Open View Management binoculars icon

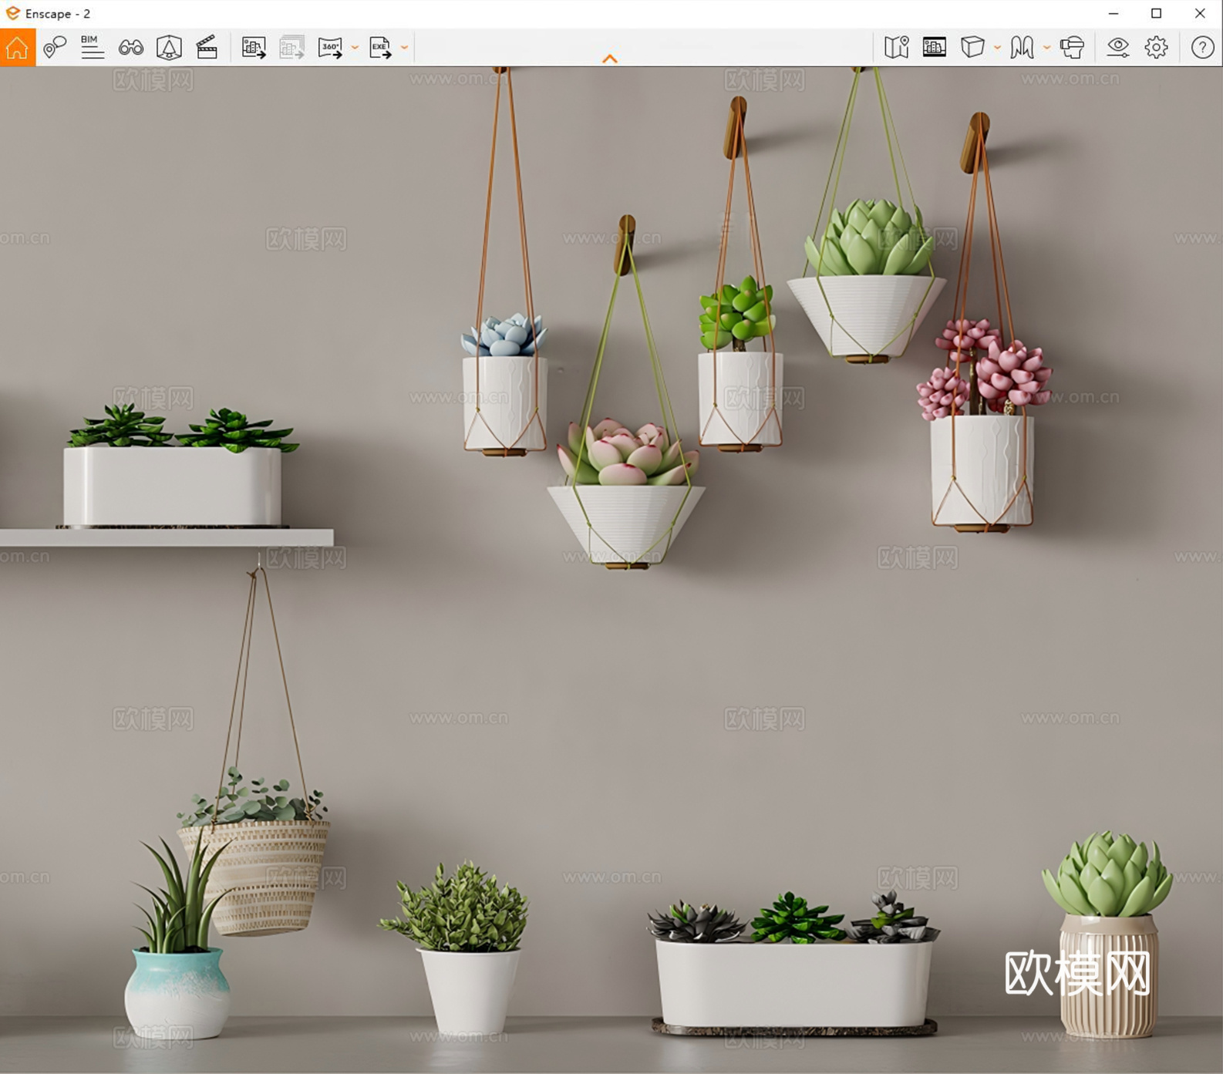131,48
